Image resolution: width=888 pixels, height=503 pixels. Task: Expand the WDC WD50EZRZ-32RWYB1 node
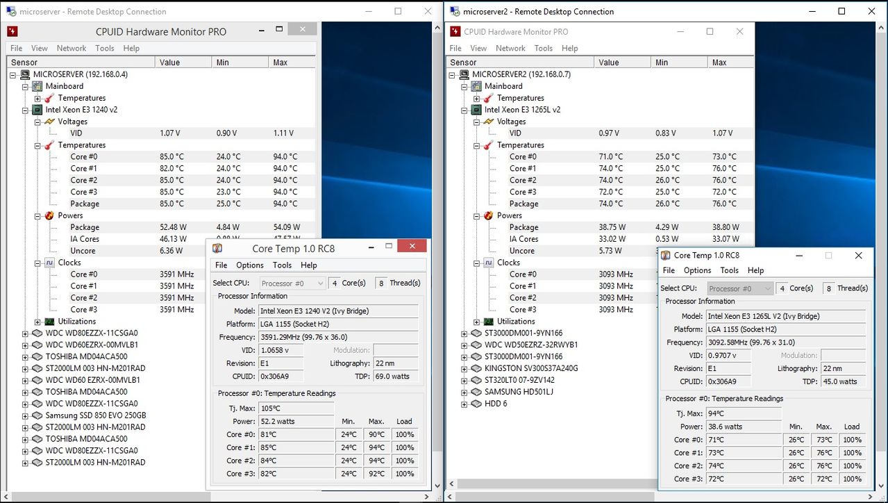(x=464, y=345)
